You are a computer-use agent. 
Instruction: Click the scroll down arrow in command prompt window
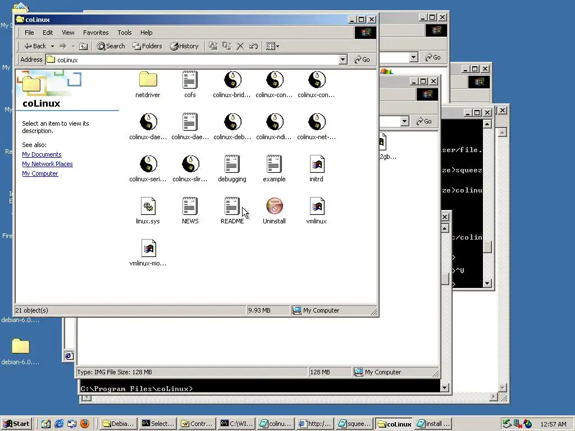pos(444,387)
